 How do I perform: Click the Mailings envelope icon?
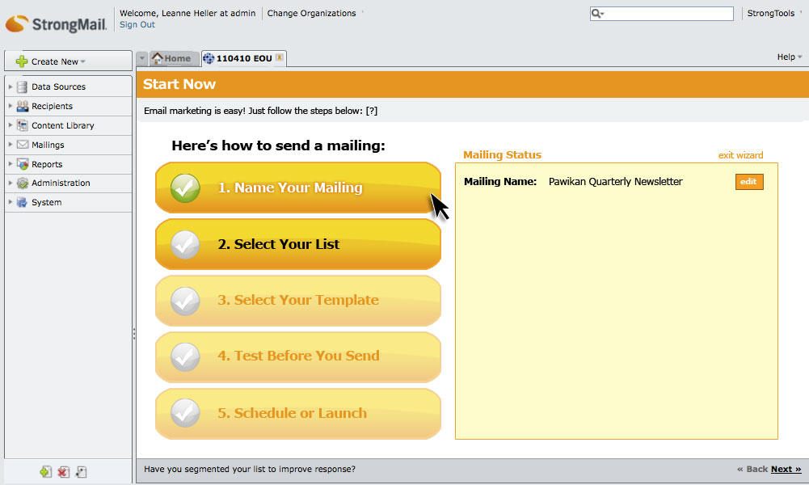click(23, 145)
